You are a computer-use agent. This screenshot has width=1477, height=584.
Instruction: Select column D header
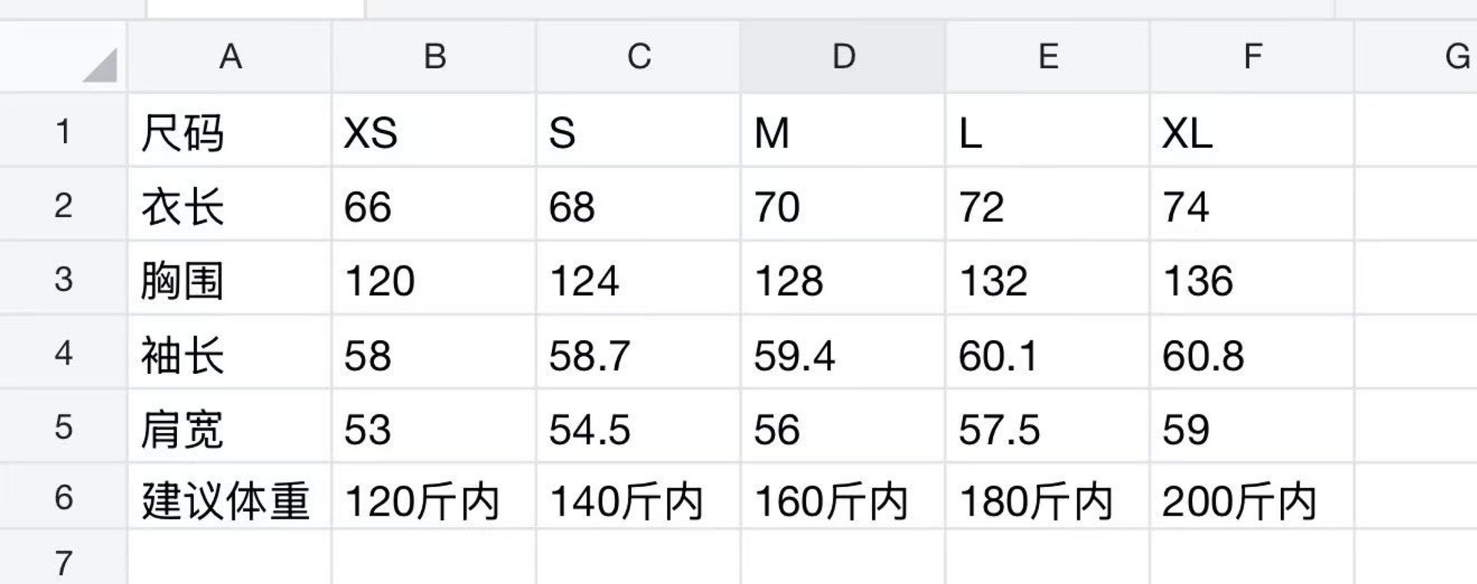(x=843, y=57)
